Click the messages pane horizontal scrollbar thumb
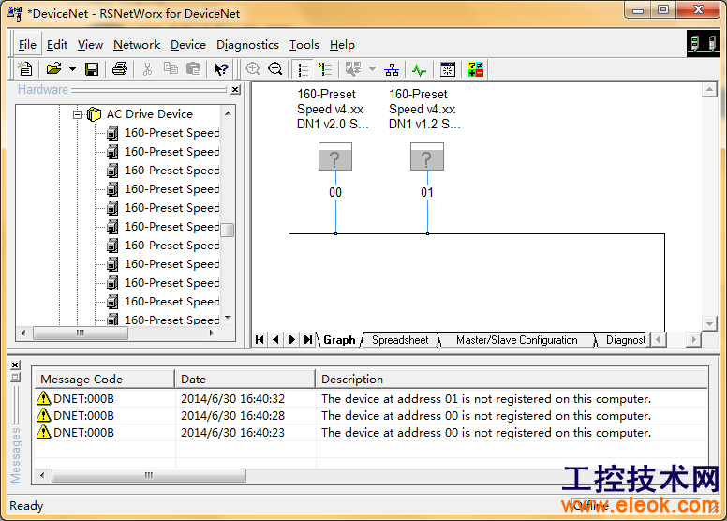Screen dimensions: 727x521 coord(149,475)
